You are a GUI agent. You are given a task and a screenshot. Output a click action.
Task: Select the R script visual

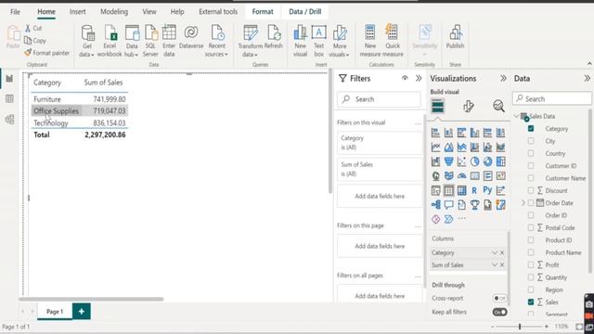pyautogui.click(x=474, y=190)
